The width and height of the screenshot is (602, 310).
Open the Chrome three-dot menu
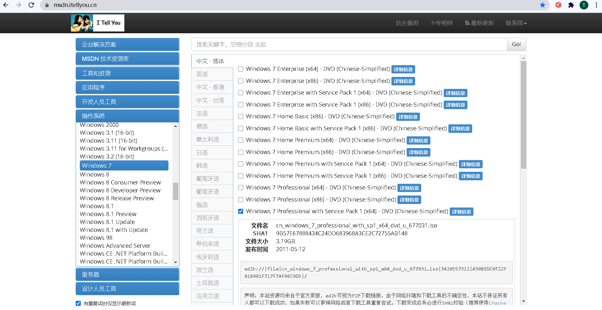point(596,5)
